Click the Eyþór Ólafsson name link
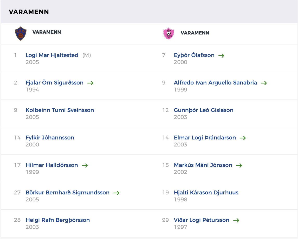Screen dimensions: 298x239 pyautogui.click(x=194, y=55)
